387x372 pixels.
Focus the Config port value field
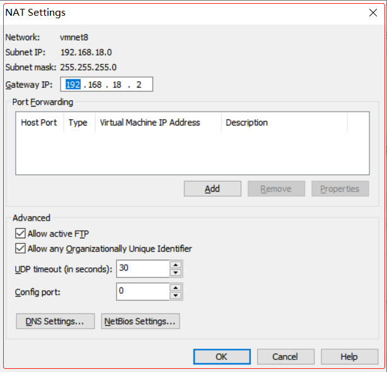(142, 291)
